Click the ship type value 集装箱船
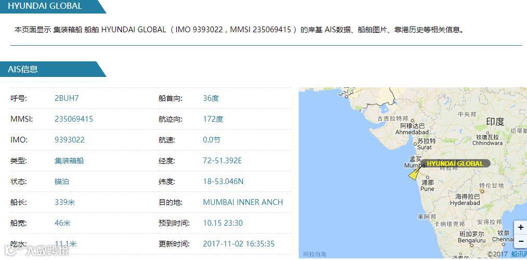527x260 pixels. click(69, 161)
